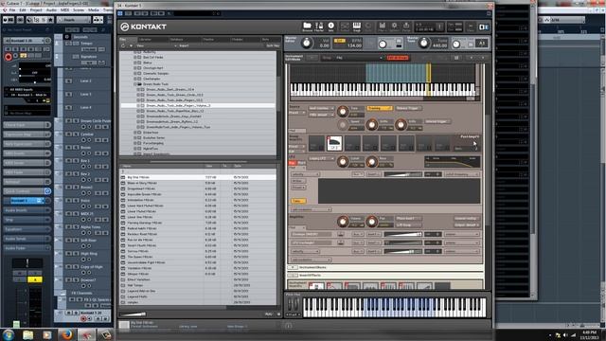Click first Instrument InsertFx slot thumbnail

(x=316, y=286)
